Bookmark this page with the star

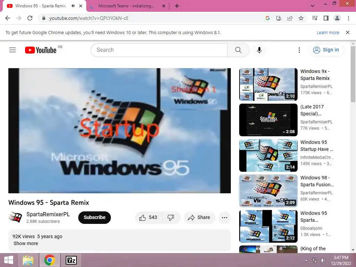(x=301, y=18)
